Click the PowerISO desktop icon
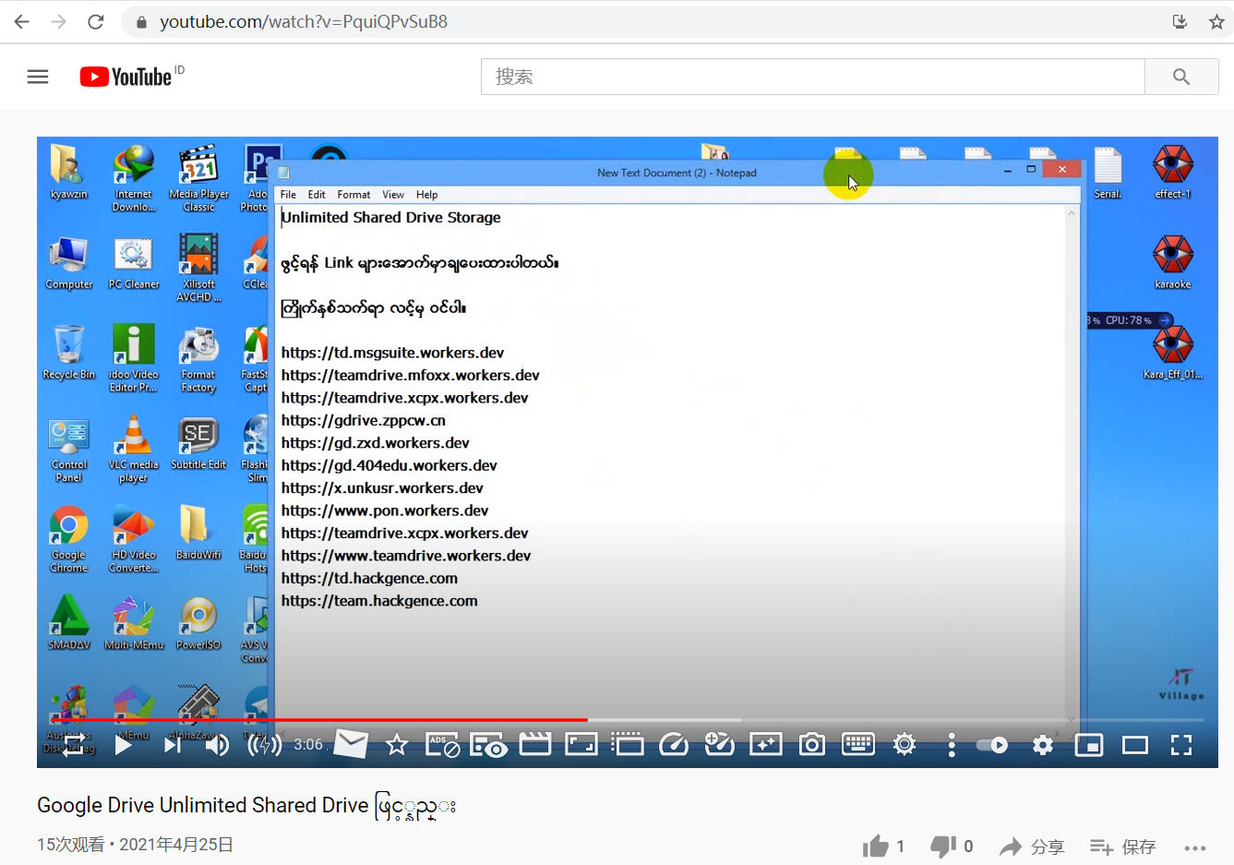 [198, 623]
